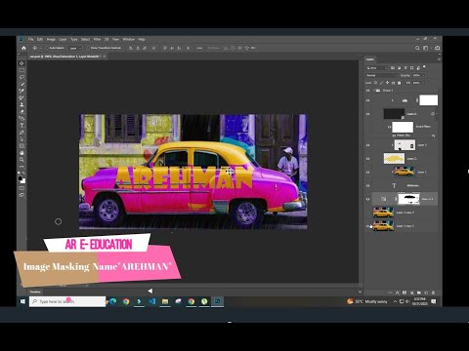
Task: Open the Windows Start menu
Action: (22, 301)
